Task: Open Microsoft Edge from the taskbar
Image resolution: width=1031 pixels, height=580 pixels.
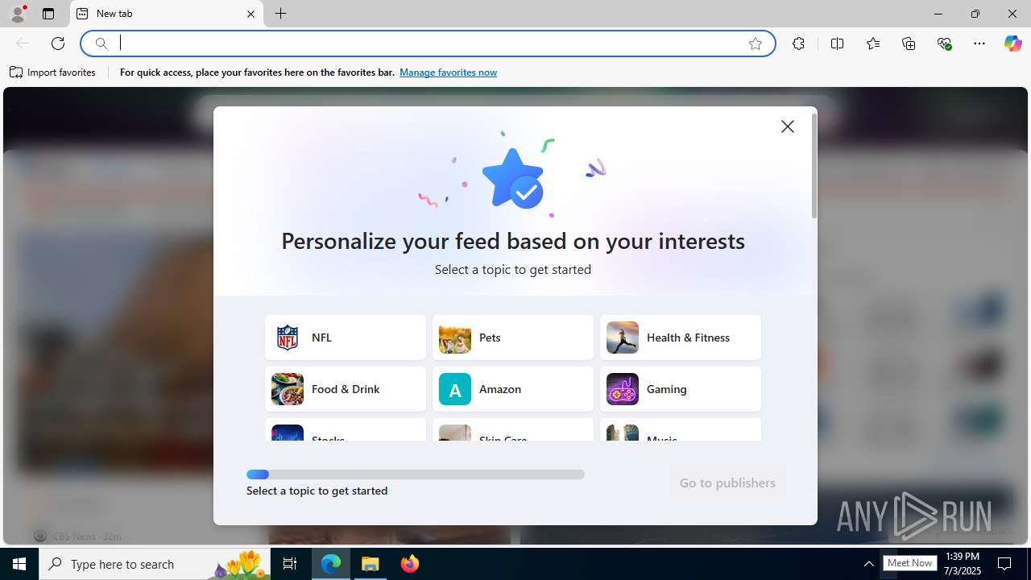Action: coord(331,564)
